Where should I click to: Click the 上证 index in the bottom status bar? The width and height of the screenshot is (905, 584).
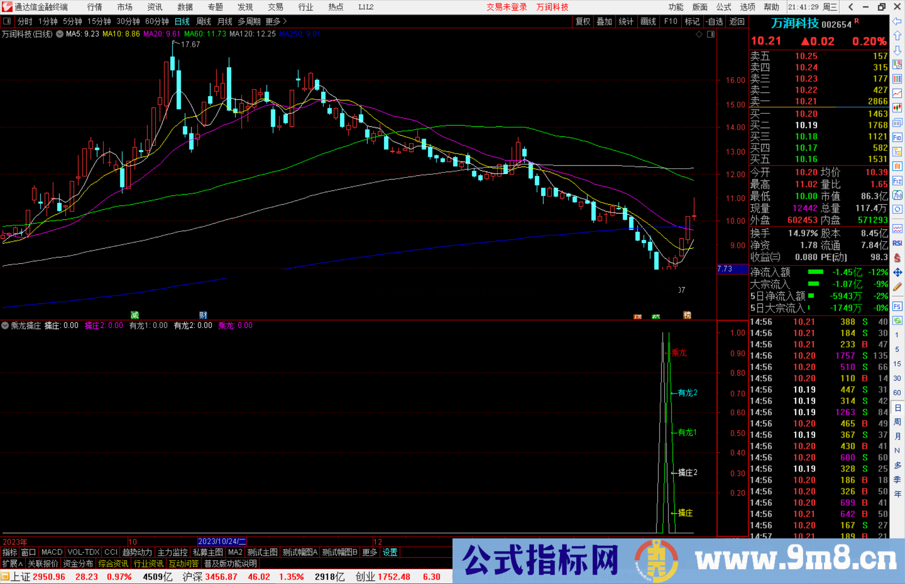[20, 576]
